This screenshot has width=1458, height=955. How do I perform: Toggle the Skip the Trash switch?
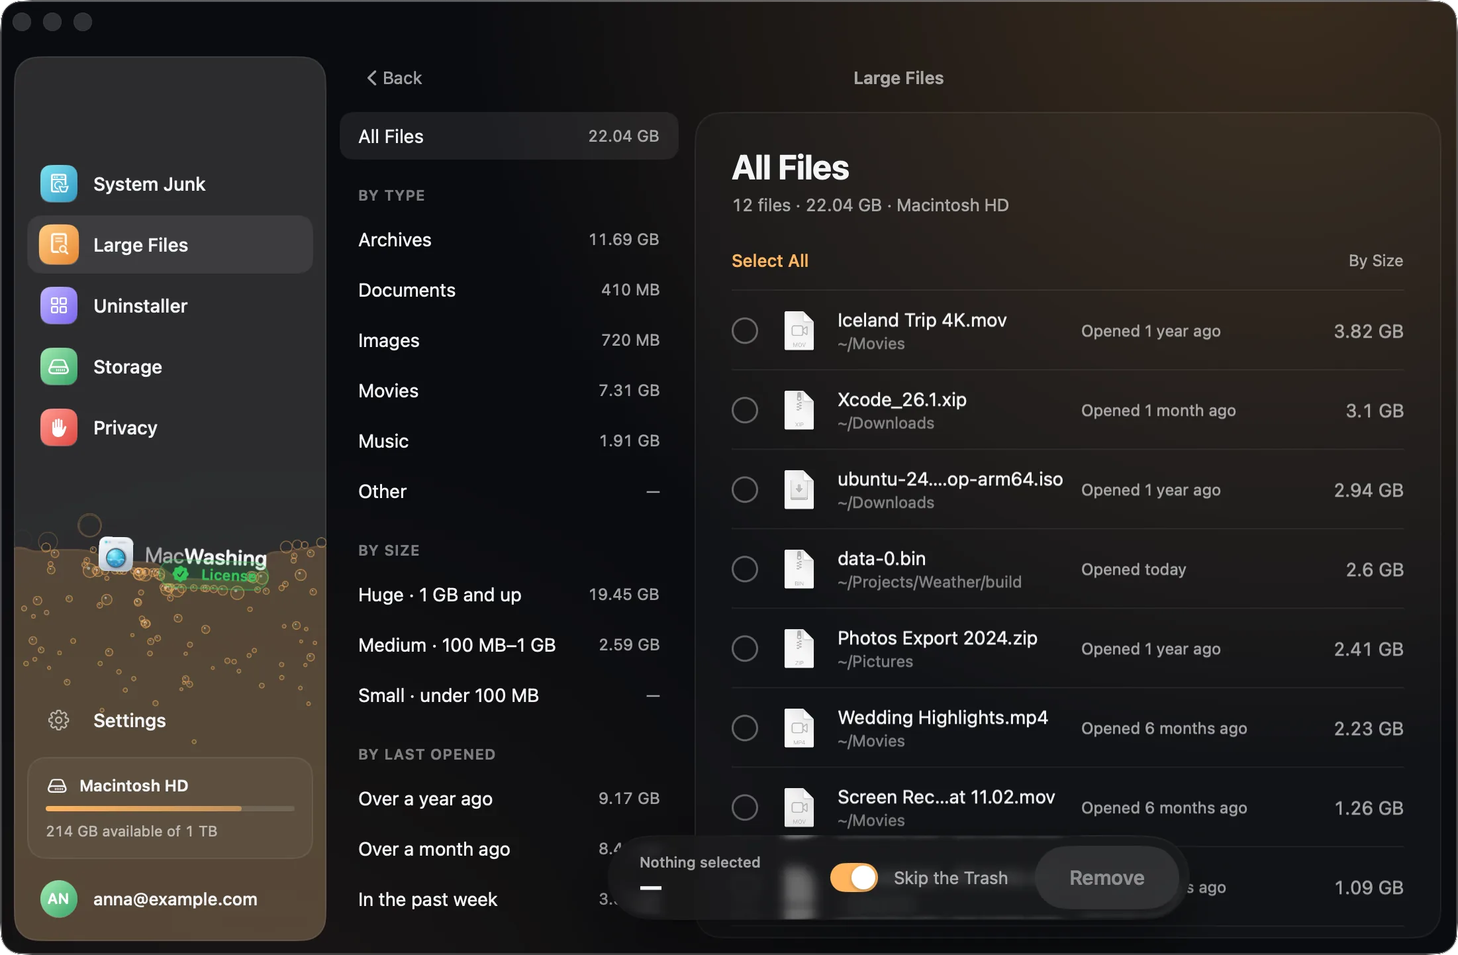pos(854,878)
